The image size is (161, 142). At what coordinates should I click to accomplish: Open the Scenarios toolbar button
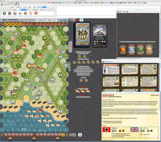click(68, 3)
